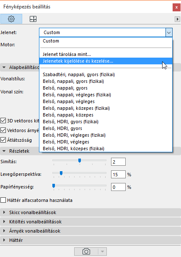
Task: Open the arrow next to the camera button
Action: pyautogui.click(x=103, y=252)
